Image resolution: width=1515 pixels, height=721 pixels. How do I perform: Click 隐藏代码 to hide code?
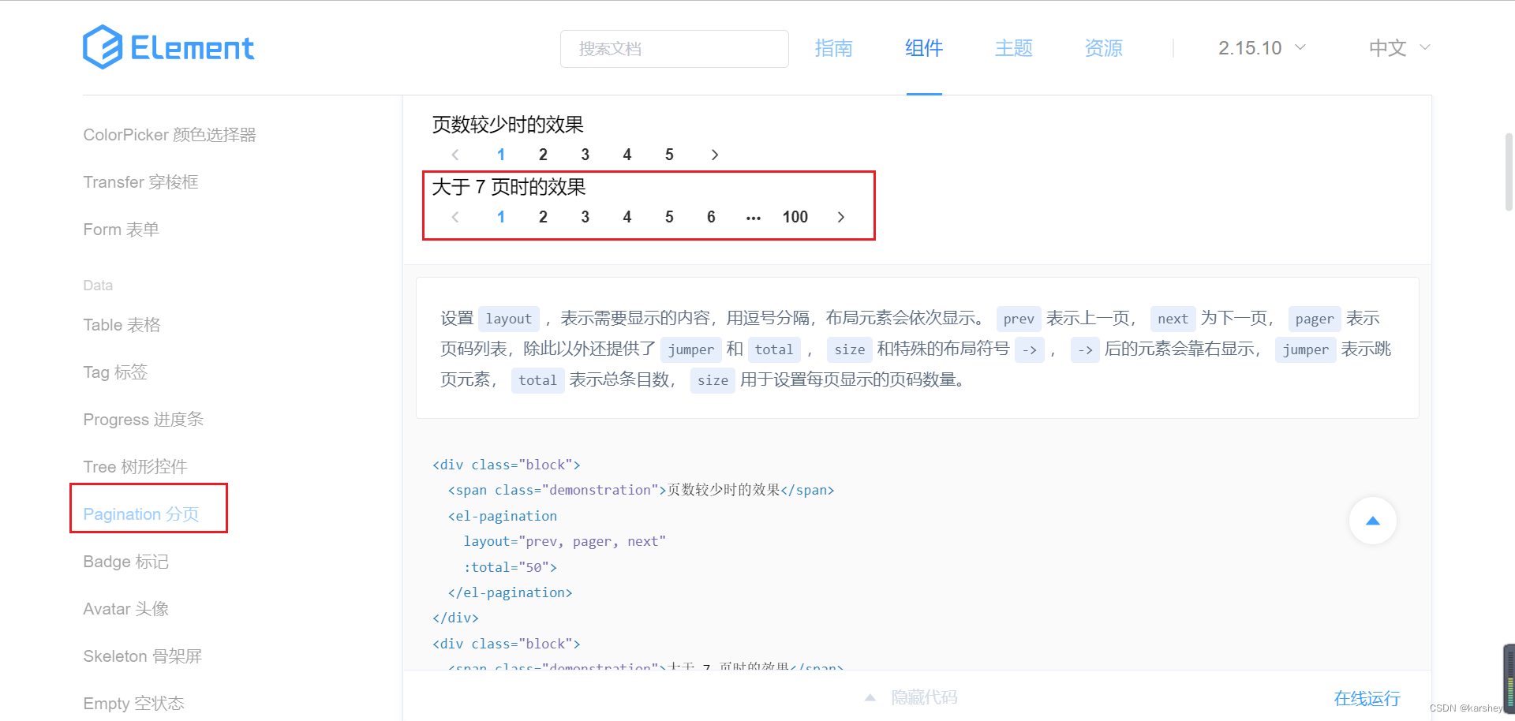click(924, 697)
